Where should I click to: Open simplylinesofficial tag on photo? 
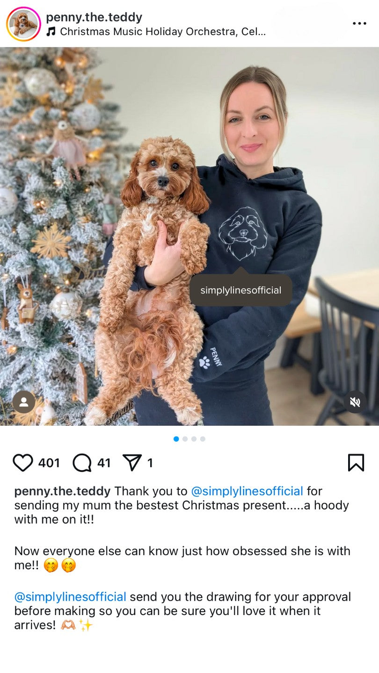point(241,290)
